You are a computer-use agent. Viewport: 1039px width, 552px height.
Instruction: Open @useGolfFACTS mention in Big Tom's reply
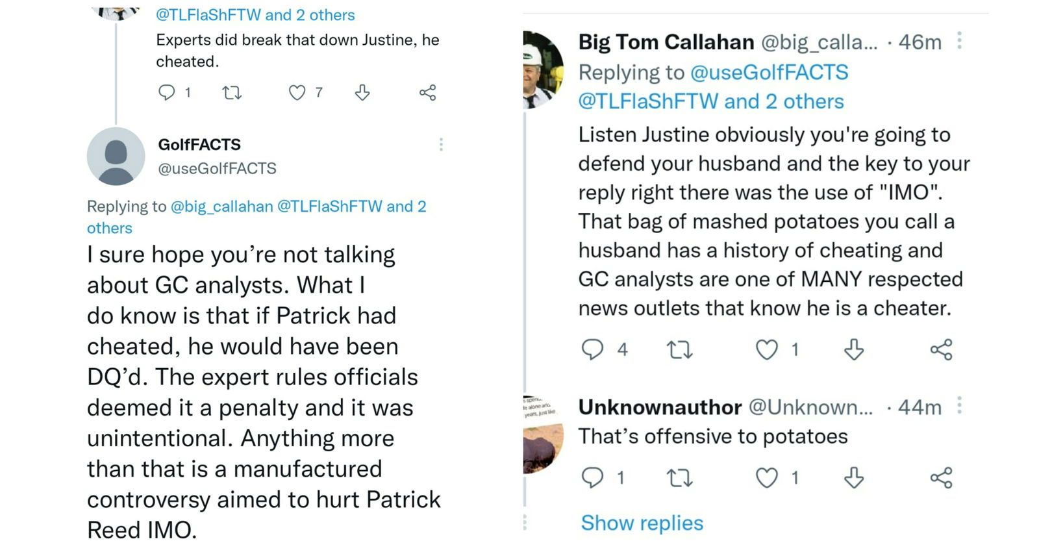tap(769, 72)
